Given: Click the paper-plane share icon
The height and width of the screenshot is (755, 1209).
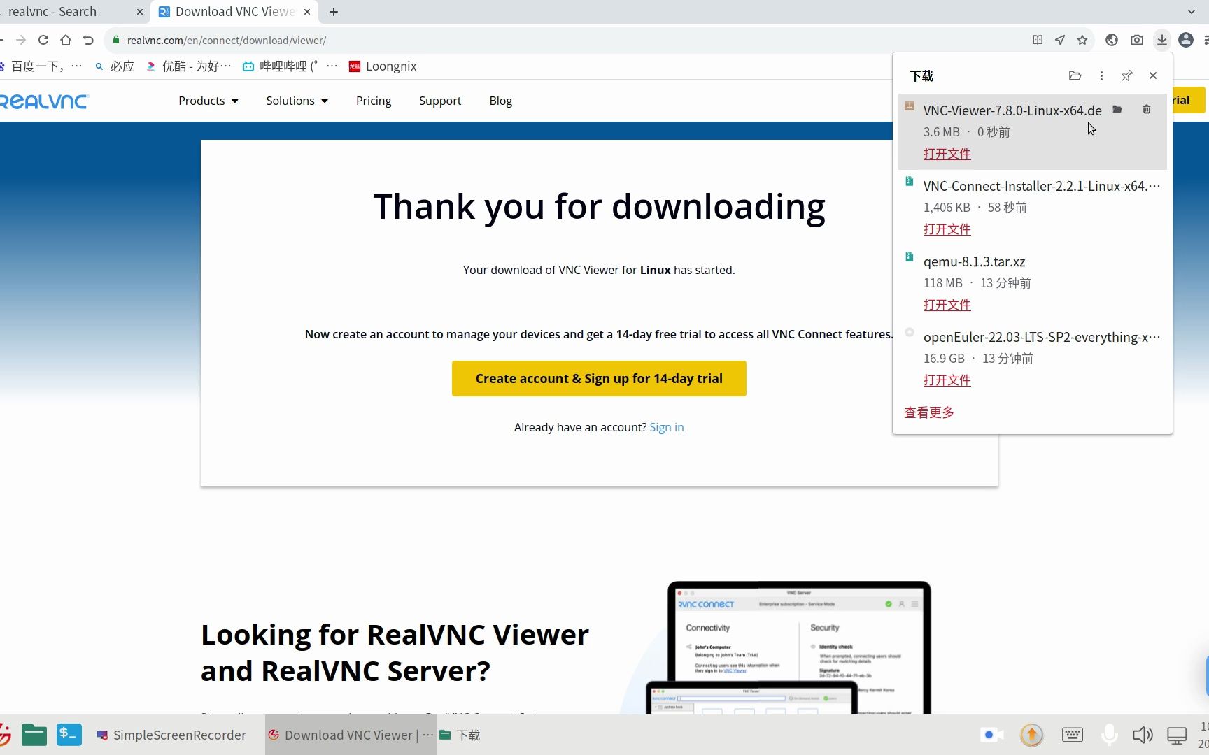Looking at the screenshot, I should 1060,40.
